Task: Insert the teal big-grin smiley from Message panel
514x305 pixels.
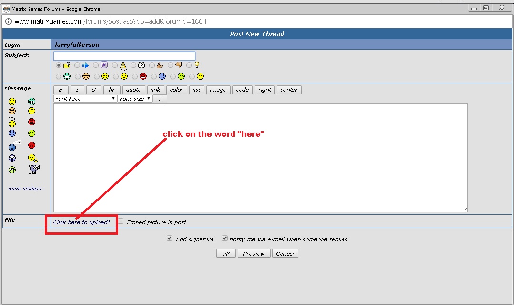Action: (x=31, y=101)
